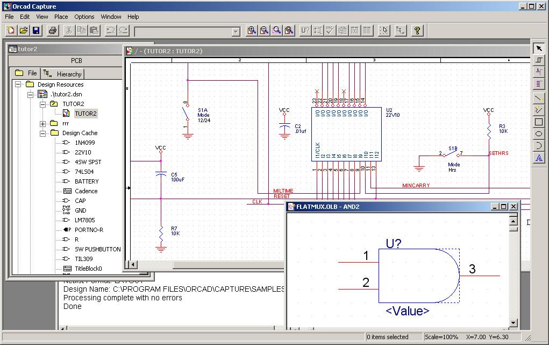Open the Place menu
Viewport: 549px width, 345px height.
(x=61, y=17)
